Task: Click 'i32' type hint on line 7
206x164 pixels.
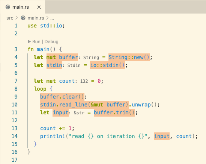Action: 84,81
